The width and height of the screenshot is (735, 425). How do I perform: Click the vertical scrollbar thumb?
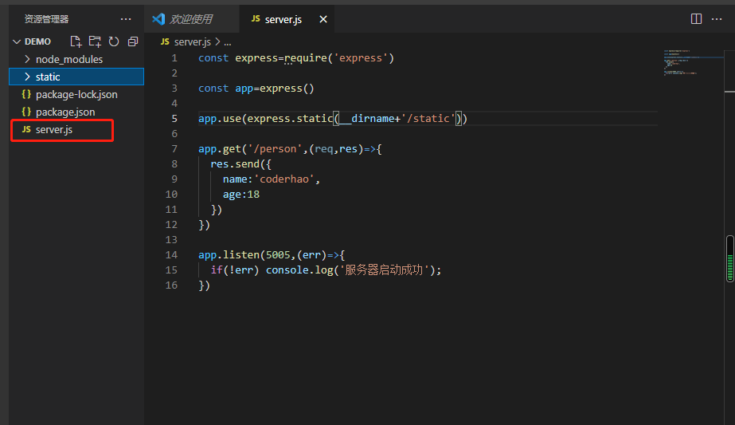(730, 259)
